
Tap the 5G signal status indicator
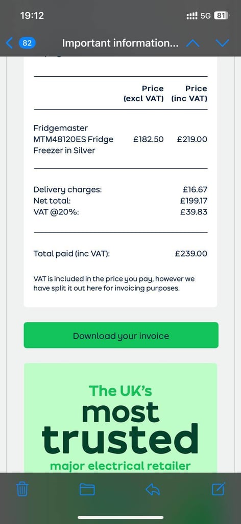click(x=205, y=16)
